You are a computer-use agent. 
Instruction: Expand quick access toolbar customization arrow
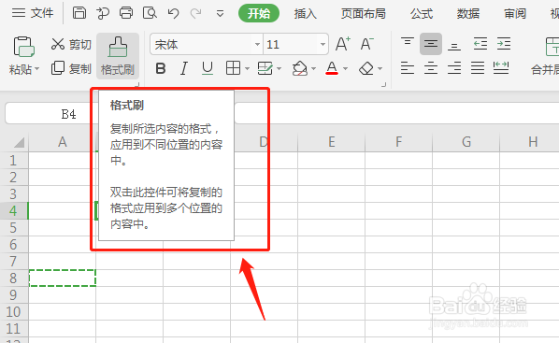[x=220, y=14]
